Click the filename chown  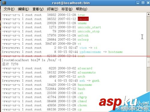pyautogui.click(x=82, y=105)
